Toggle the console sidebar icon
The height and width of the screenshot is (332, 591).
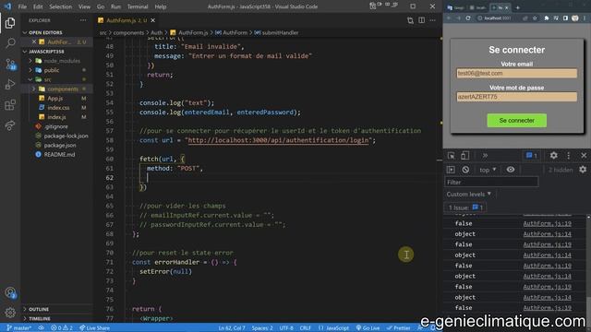pos(451,170)
